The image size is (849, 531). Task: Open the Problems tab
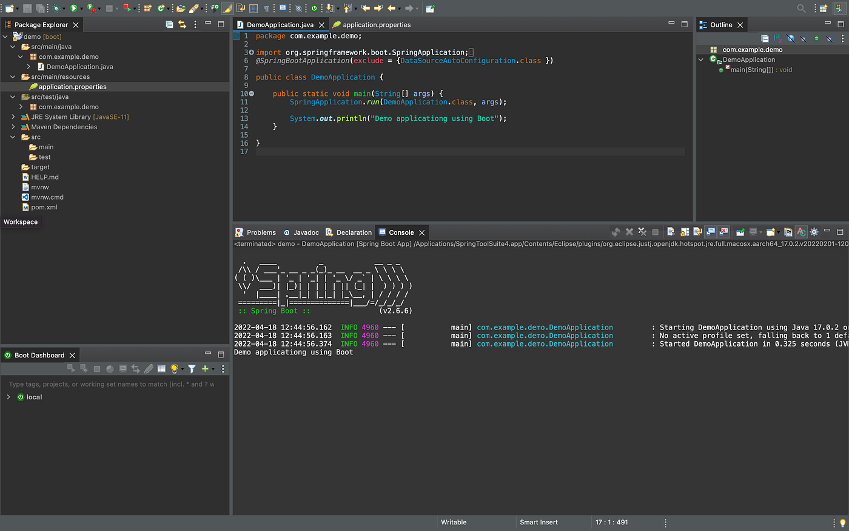coord(261,232)
